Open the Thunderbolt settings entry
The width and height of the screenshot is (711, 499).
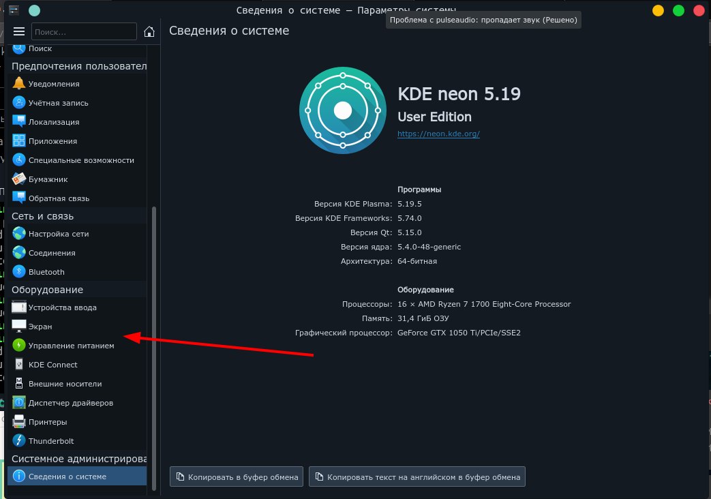(77, 440)
